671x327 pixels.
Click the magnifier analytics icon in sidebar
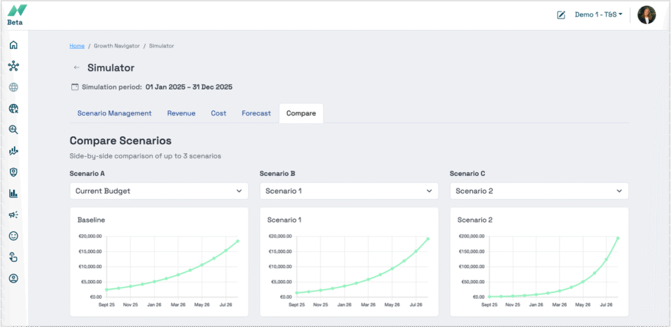point(14,130)
